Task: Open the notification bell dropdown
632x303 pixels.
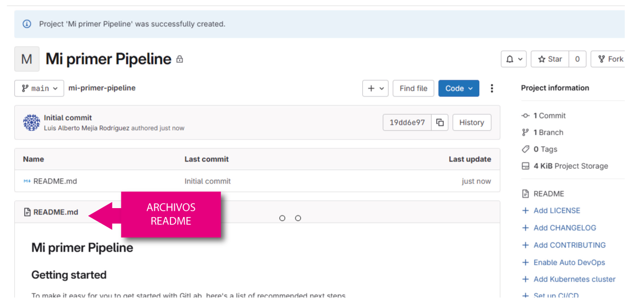Action: point(513,59)
